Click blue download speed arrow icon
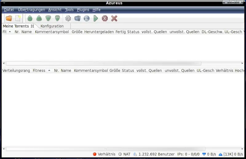The width and height of the screenshot is (246, 159). (204, 154)
